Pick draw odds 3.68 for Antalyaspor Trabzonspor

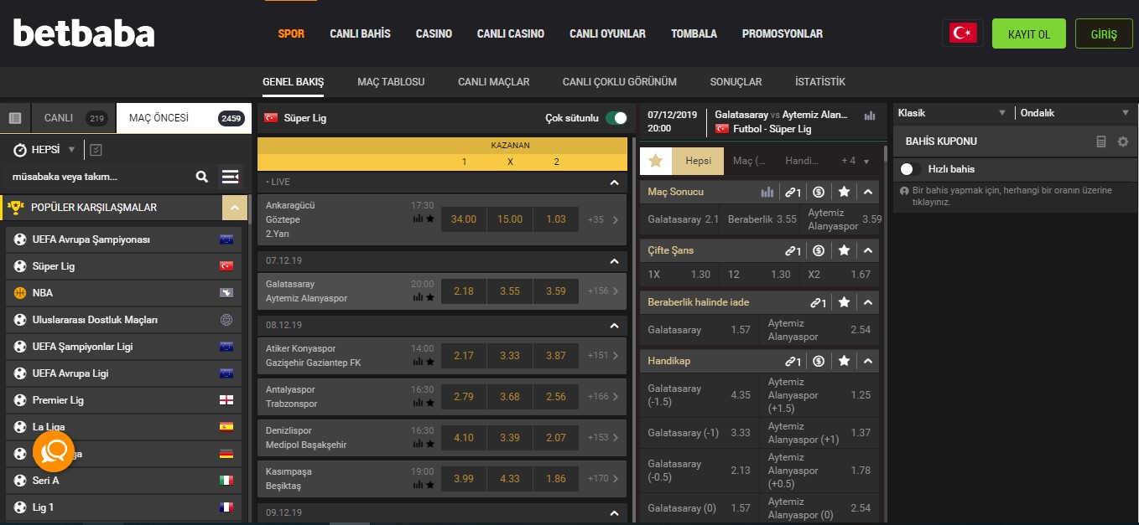[509, 396]
